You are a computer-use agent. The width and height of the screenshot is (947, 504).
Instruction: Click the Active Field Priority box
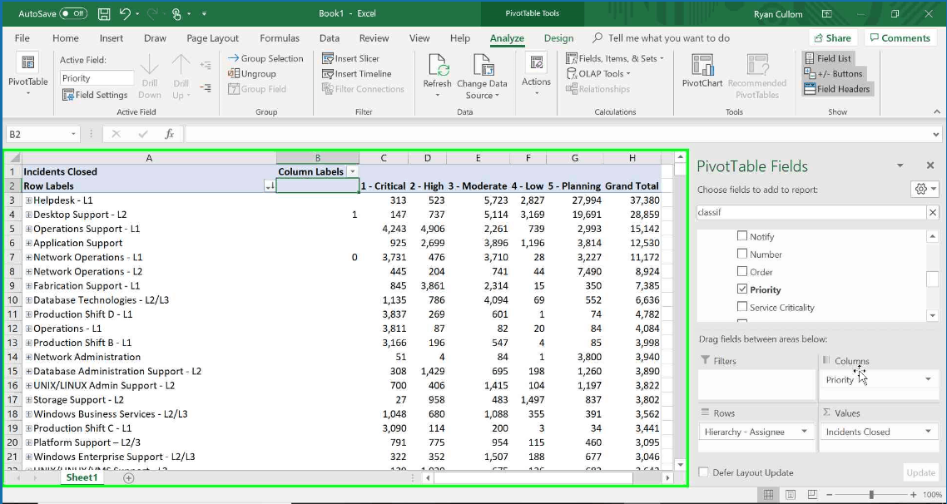coord(97,78)
